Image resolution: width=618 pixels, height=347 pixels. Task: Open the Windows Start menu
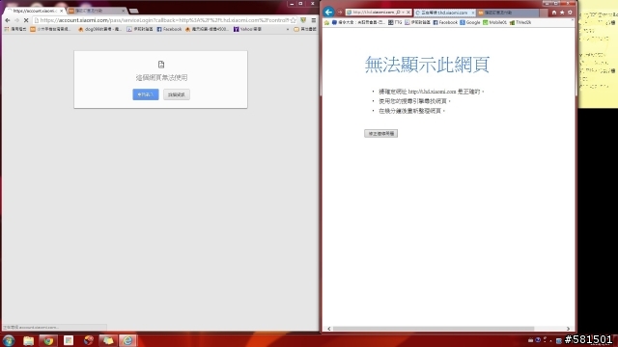tap(9, 340)
